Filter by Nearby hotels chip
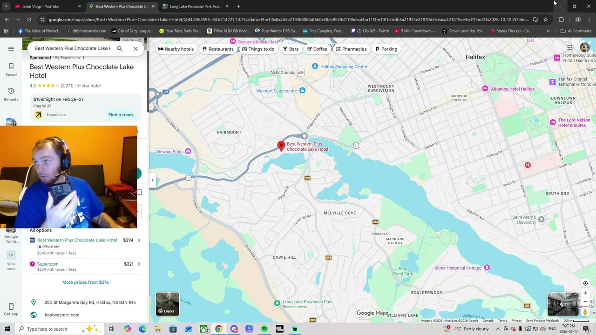The image size is (596, 335). click(176, 49)
